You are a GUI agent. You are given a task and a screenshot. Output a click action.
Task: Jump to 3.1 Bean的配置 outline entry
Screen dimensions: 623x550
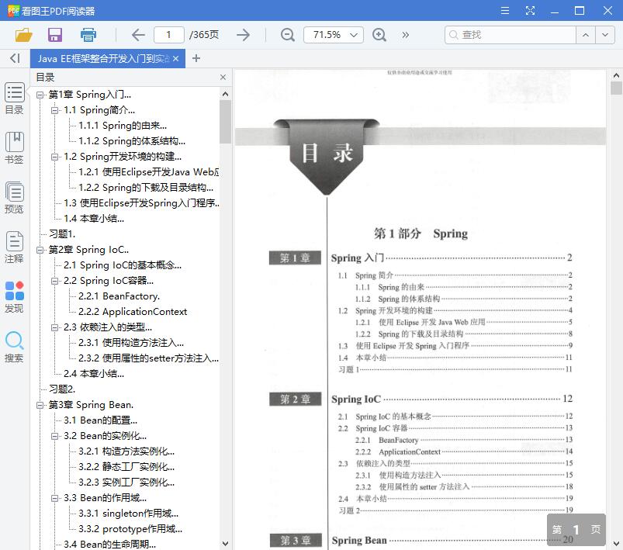point(101,420)
